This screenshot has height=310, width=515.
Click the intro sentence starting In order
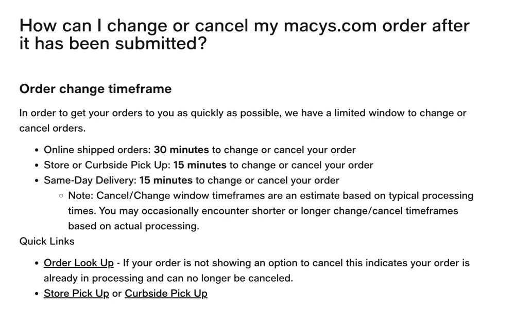[243, 113]
